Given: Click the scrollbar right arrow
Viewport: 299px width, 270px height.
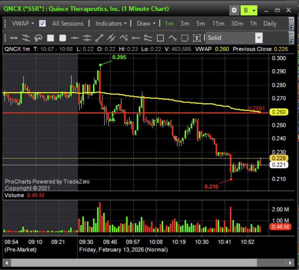Looking at the screenshot, I should pos(290,263).
